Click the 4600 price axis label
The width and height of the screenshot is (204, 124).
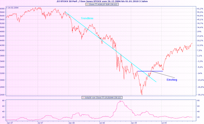(2, 36)
